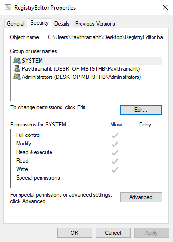Image resolution: width=173 pixels, height=242 pixels.
Task: Open the Details tab
Action: (62, 24)
